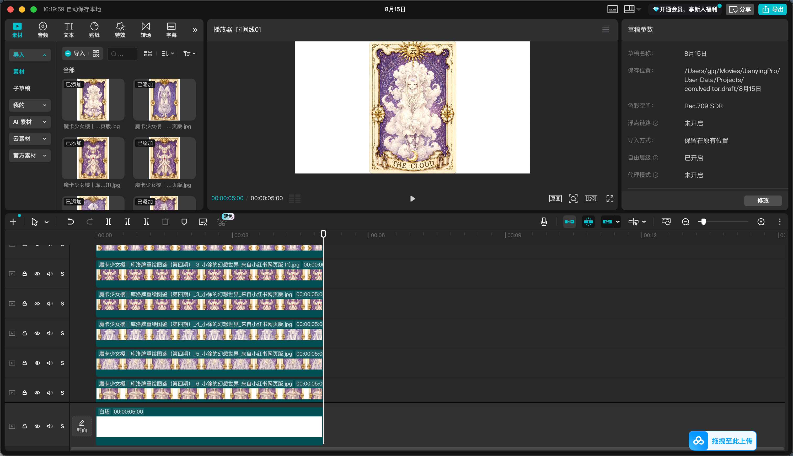
Task: Click the timeline zoom slider handle
Action: point(703,222)
